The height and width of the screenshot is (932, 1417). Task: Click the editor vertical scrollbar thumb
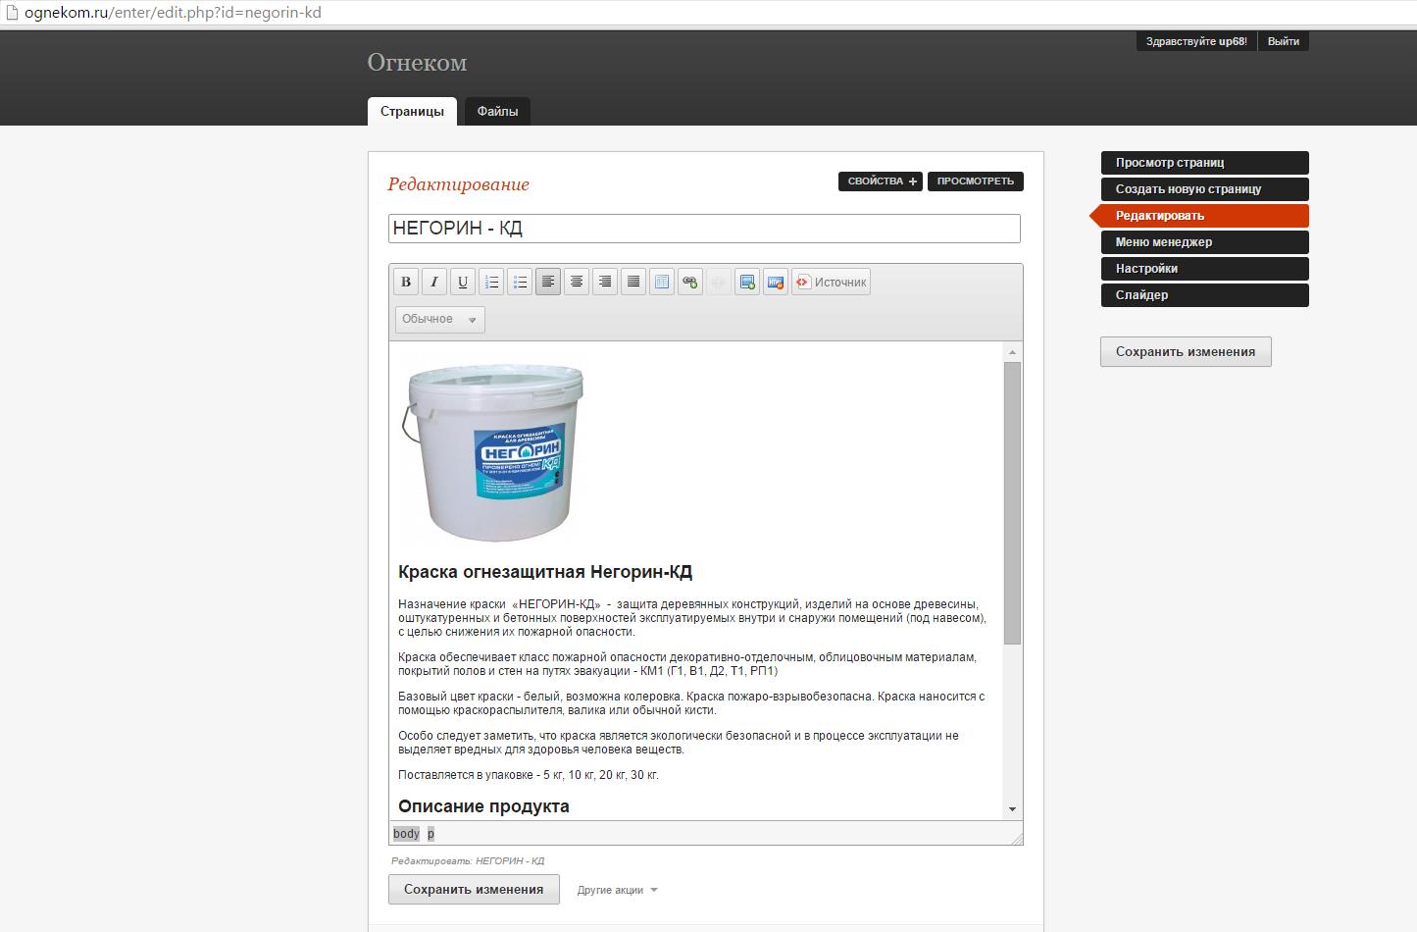click(1012, 503)
